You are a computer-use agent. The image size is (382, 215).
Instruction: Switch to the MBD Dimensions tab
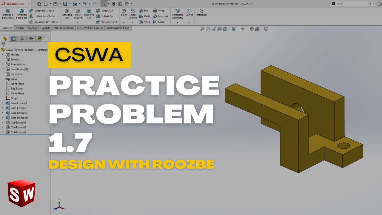click(x=64, y=28)
